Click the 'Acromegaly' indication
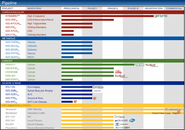 point(34,87)
